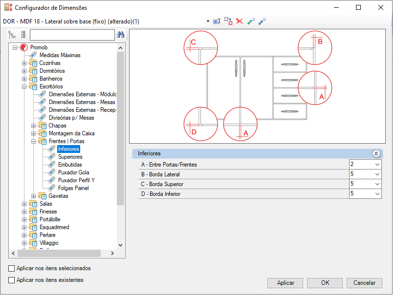Click the tag icon beside Embutidas
The height and width of the screenshot is (298, 397).
[52, 165]
